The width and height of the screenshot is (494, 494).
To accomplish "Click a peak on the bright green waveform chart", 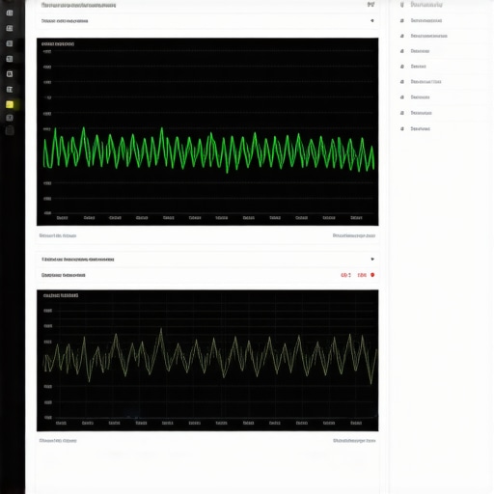I will (162, 128).
